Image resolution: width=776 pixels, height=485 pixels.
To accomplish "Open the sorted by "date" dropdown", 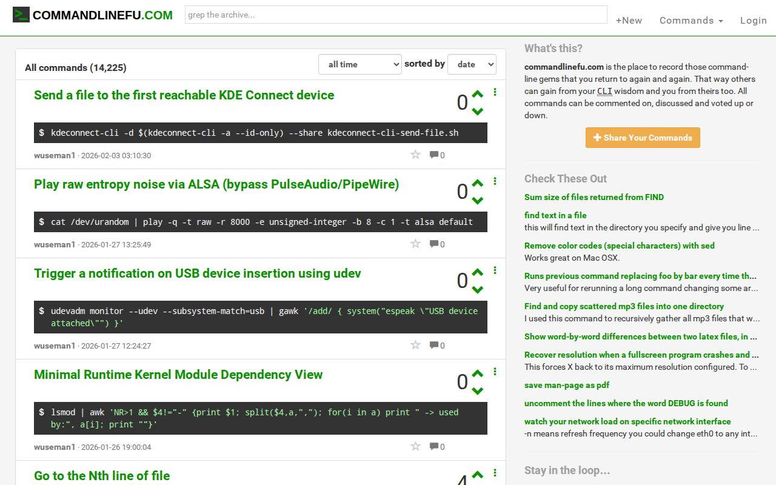I will pyautogui.click(x=472, y=64).
